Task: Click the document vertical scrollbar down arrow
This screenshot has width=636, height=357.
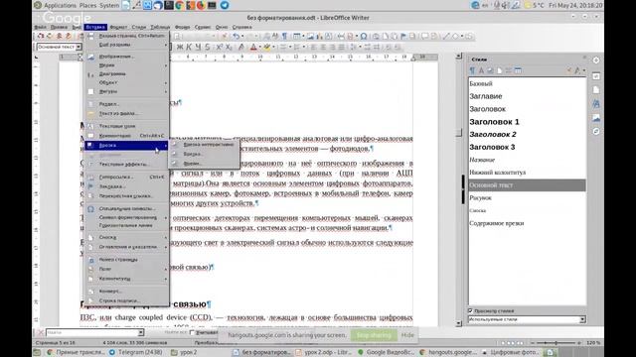Action: click(x=459, y=323)
